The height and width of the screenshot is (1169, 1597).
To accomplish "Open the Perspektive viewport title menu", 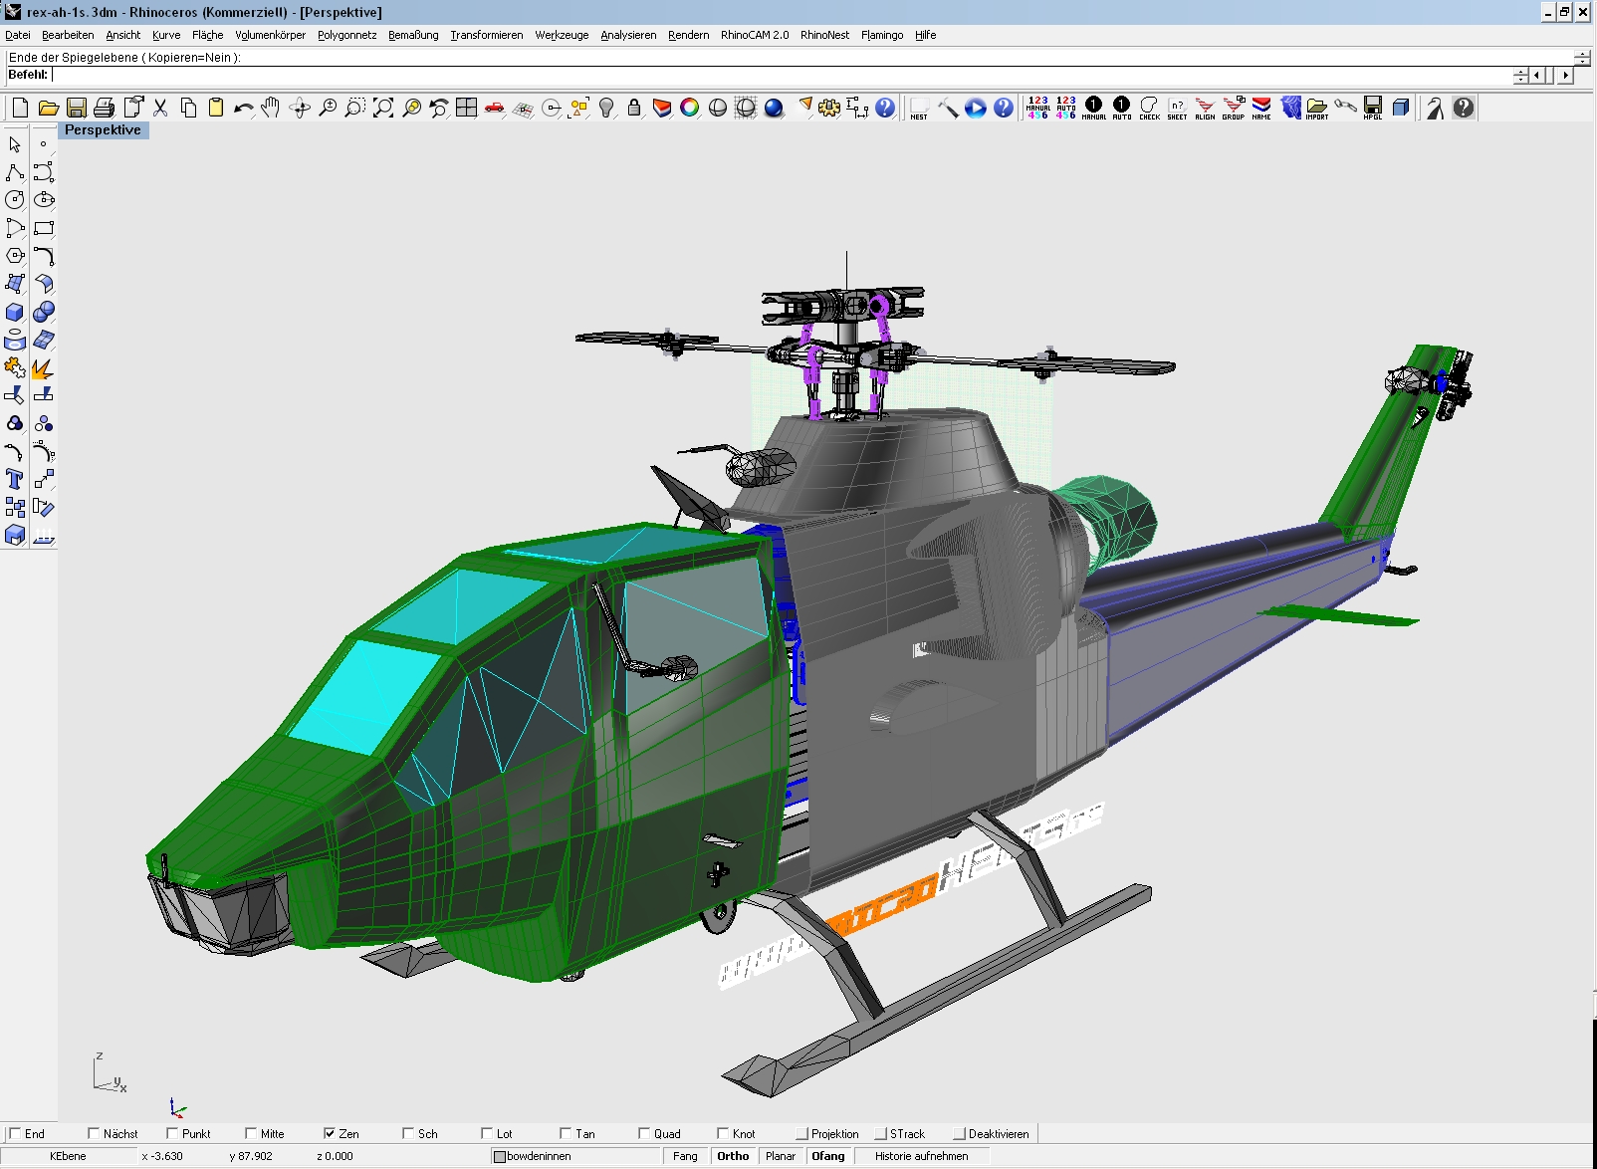I will pyautogui.click(x=103, y=130).
